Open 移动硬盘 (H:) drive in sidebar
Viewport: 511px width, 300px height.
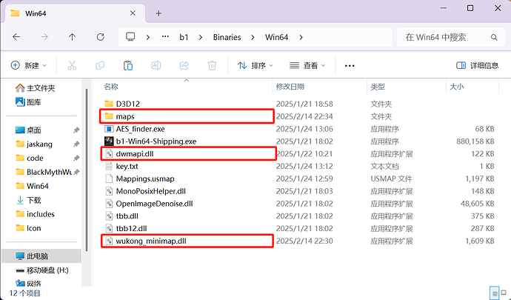click(44, 270)
